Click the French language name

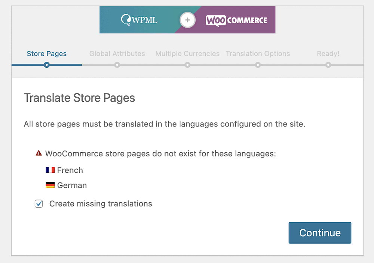[70, 170]
